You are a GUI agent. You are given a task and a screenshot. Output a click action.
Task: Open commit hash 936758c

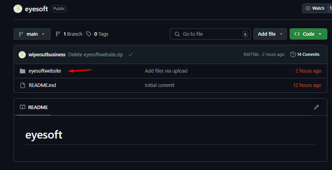(x=251, y=55)
